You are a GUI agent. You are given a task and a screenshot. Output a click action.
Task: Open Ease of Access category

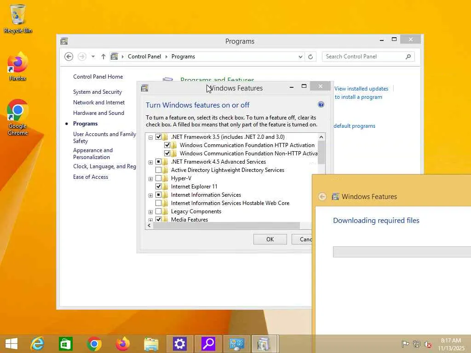pyautogui.click(x=91, y=177)
